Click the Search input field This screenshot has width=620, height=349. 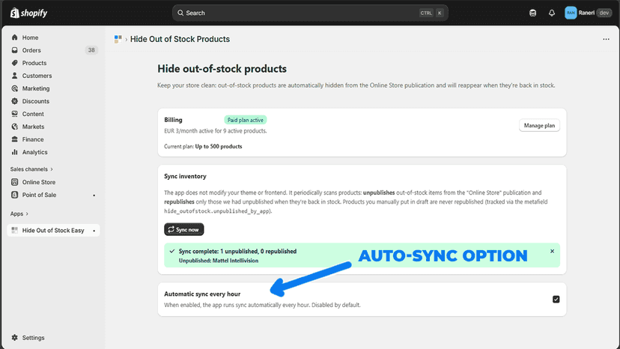(x=310, y=13)
